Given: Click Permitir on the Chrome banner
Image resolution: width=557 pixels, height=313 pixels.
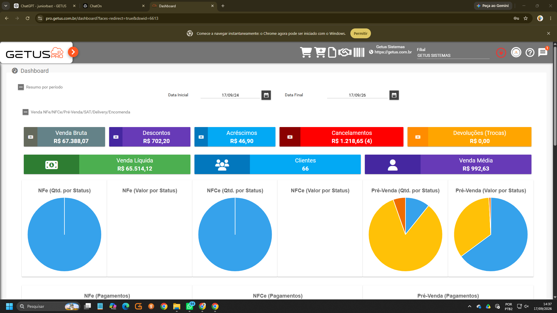Looking at the screenshot, I should tap(360, 33).
